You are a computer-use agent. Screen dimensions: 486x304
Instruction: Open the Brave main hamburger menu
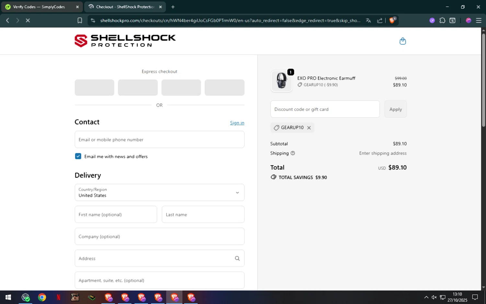coord(479,20)
